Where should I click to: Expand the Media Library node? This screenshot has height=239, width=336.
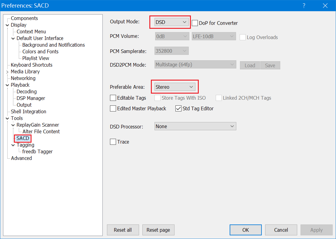8,72
